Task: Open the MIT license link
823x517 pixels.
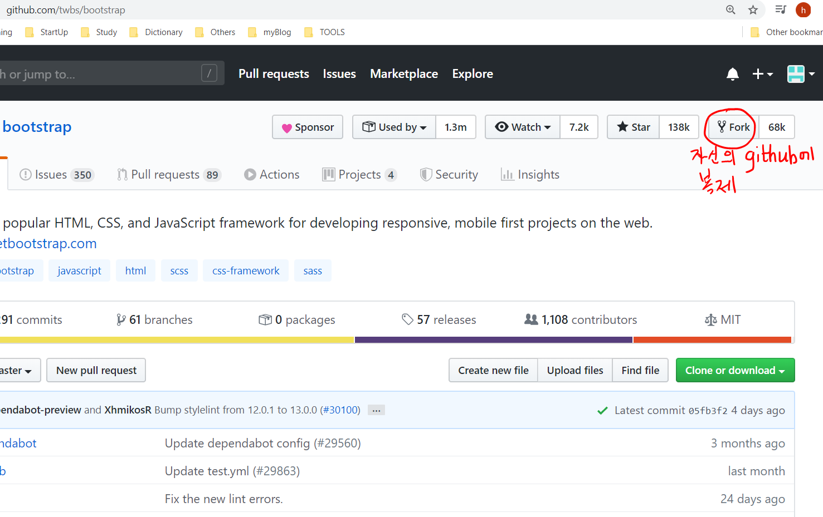Action: pyautogui.click(x=723, y=320)
